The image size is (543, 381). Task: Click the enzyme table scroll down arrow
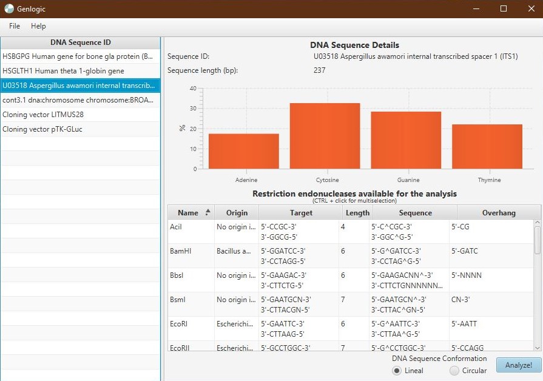coord(537,348)
